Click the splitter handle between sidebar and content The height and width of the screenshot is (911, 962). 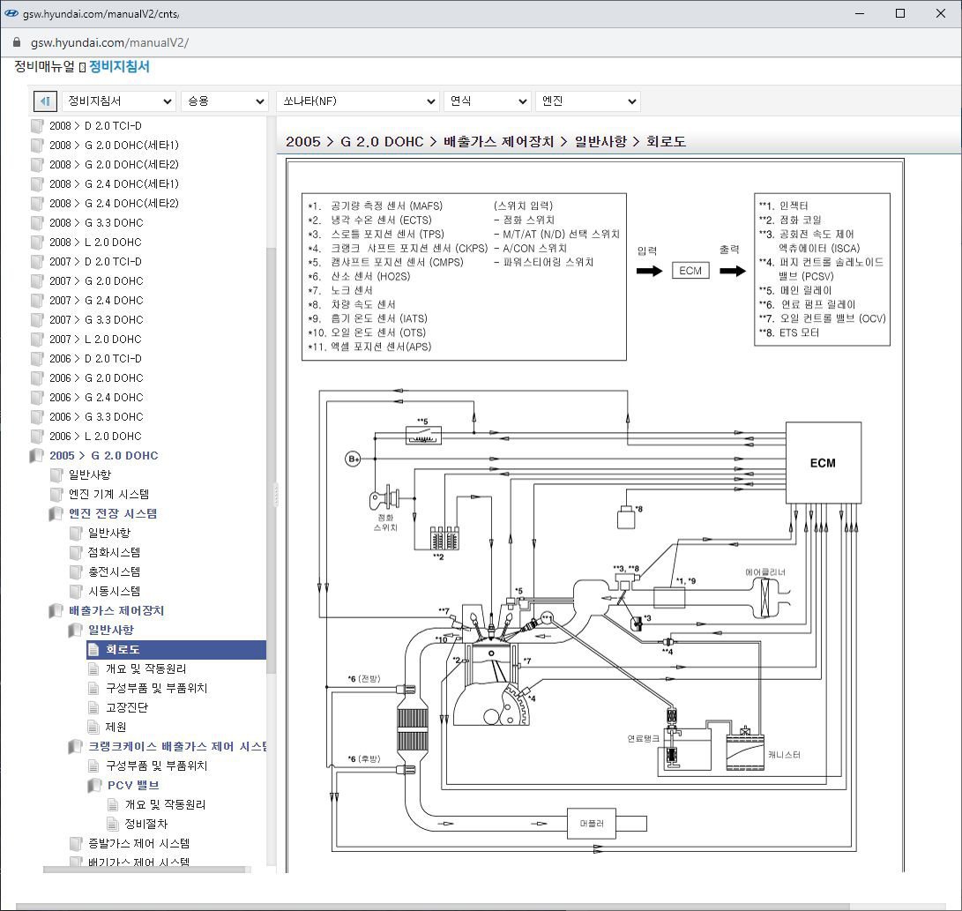click(x=276, y=495)
